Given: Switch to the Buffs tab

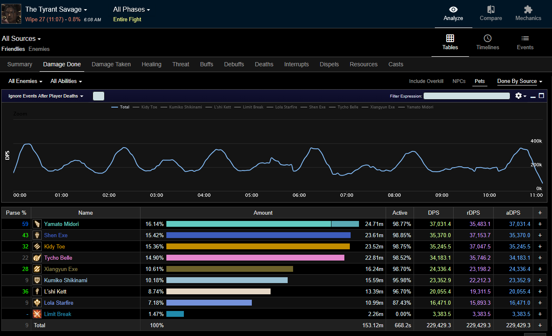Looking at the screenshot, I should [x=206, y=64].
